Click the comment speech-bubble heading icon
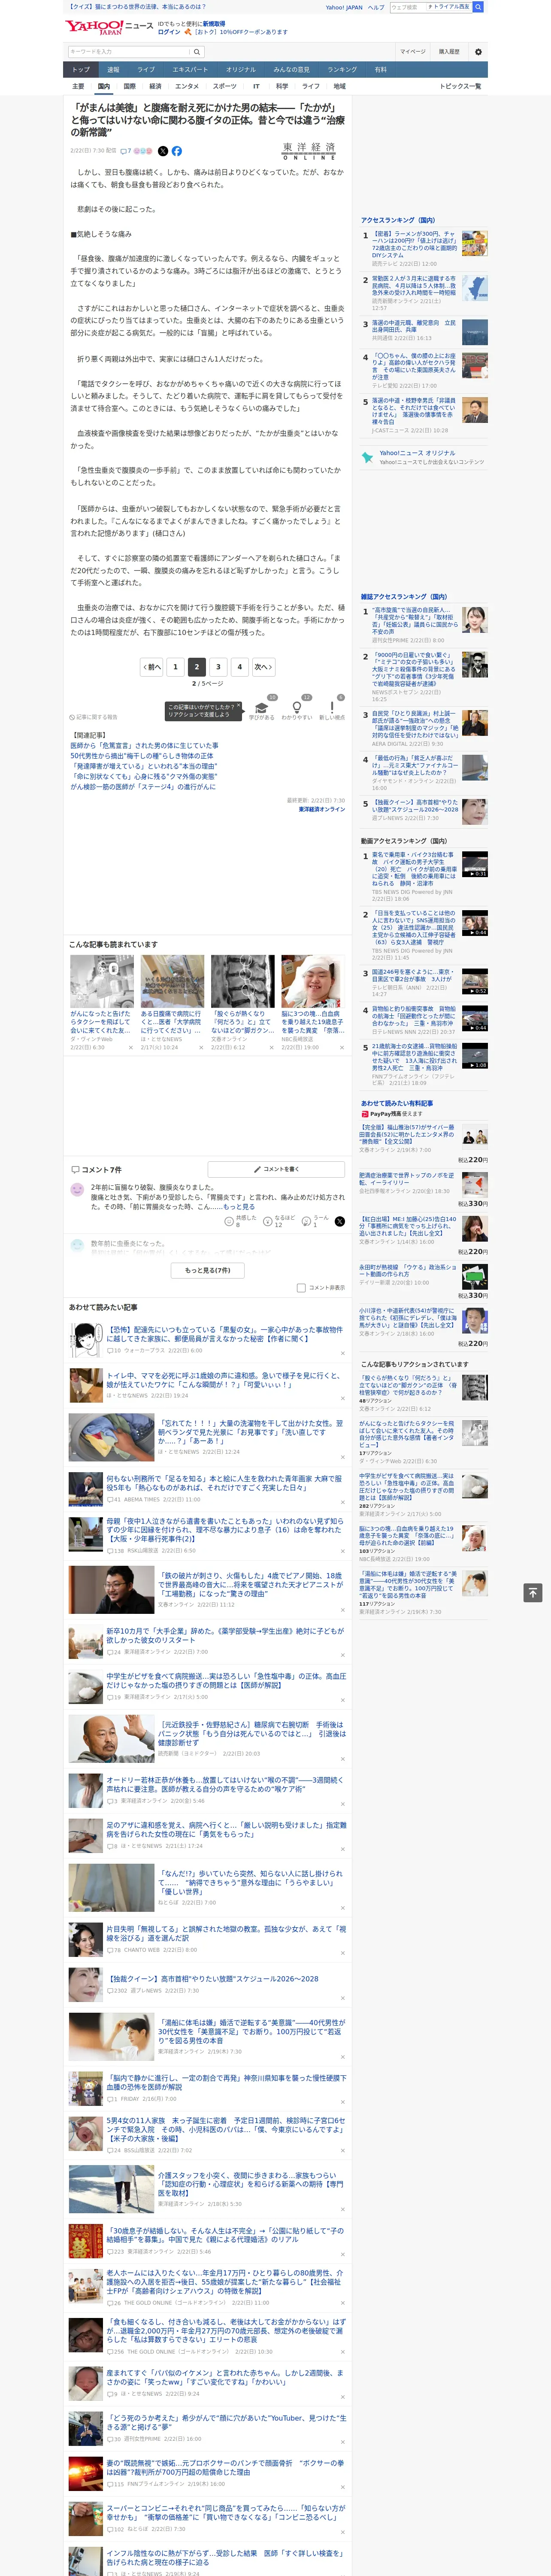This screenshot has width=551, height=2576. coord(75,1169)
